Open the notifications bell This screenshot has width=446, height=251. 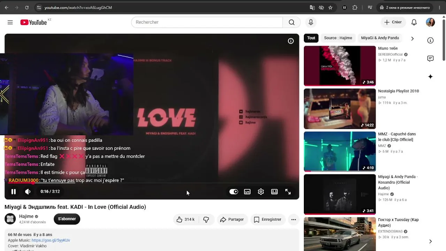tap(414, 22)
